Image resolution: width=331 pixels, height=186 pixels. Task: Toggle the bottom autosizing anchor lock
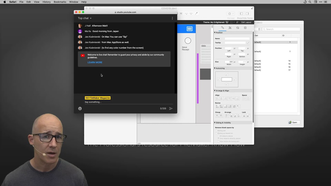pyautogui.click(x=227, y=84)
